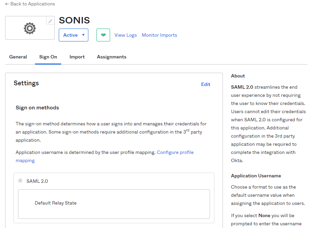Screen dimensions: 318x228
Task: Switch to the General tab
Action: tap(18, 57)
